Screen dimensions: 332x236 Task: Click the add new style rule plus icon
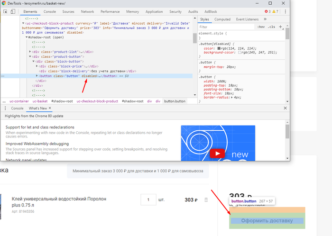(x=281, y=27)
